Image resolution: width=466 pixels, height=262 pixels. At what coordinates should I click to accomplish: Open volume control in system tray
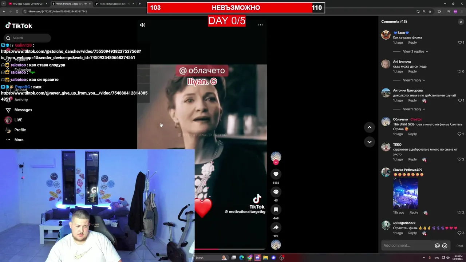pos(448,258)
